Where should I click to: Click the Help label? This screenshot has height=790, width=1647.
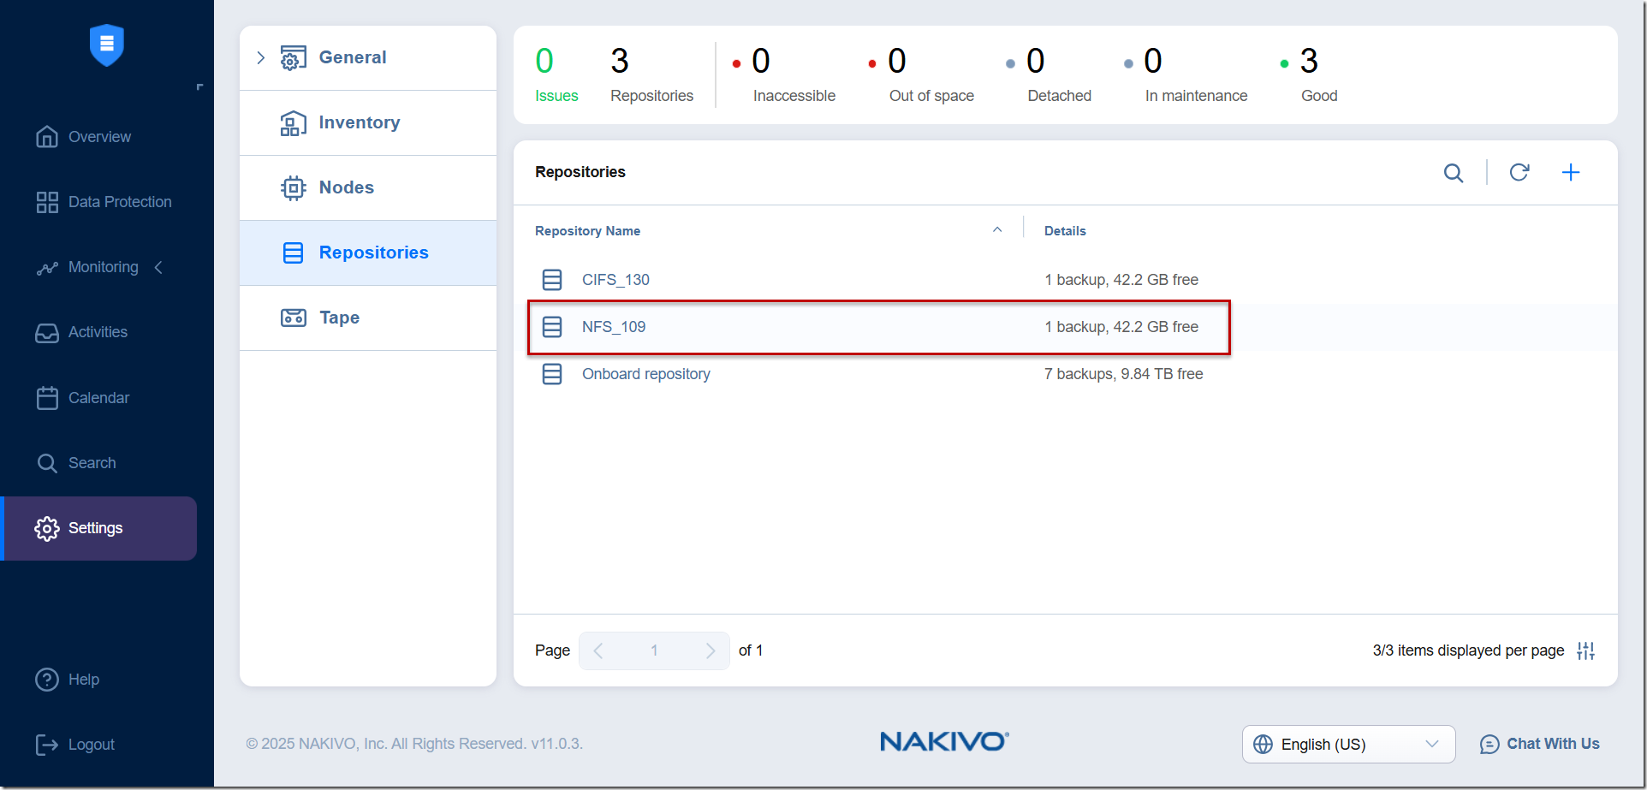click(x=84, y=680)
